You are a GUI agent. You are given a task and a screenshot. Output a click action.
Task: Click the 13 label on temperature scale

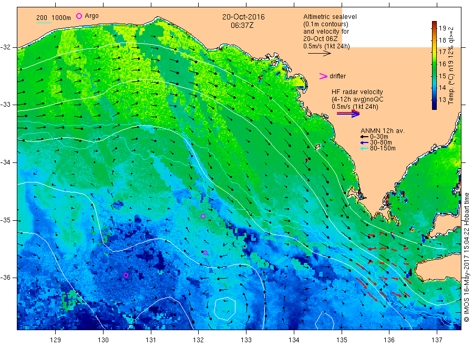(x=442, y=99)
